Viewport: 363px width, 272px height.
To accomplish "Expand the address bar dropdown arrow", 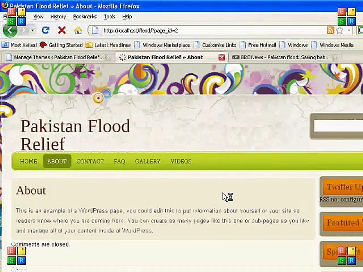I will tap(348, 30).
